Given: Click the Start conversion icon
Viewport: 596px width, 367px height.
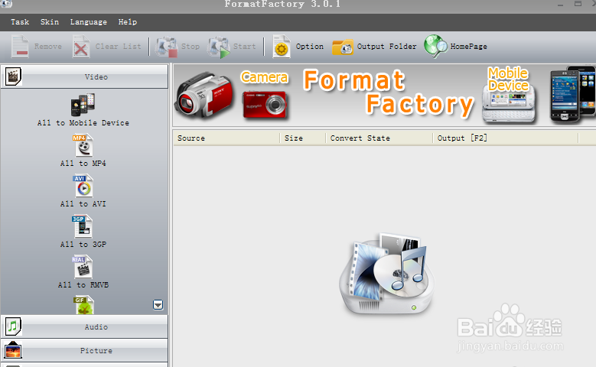Looking at the screenshot, I should [x=219, y=47].
